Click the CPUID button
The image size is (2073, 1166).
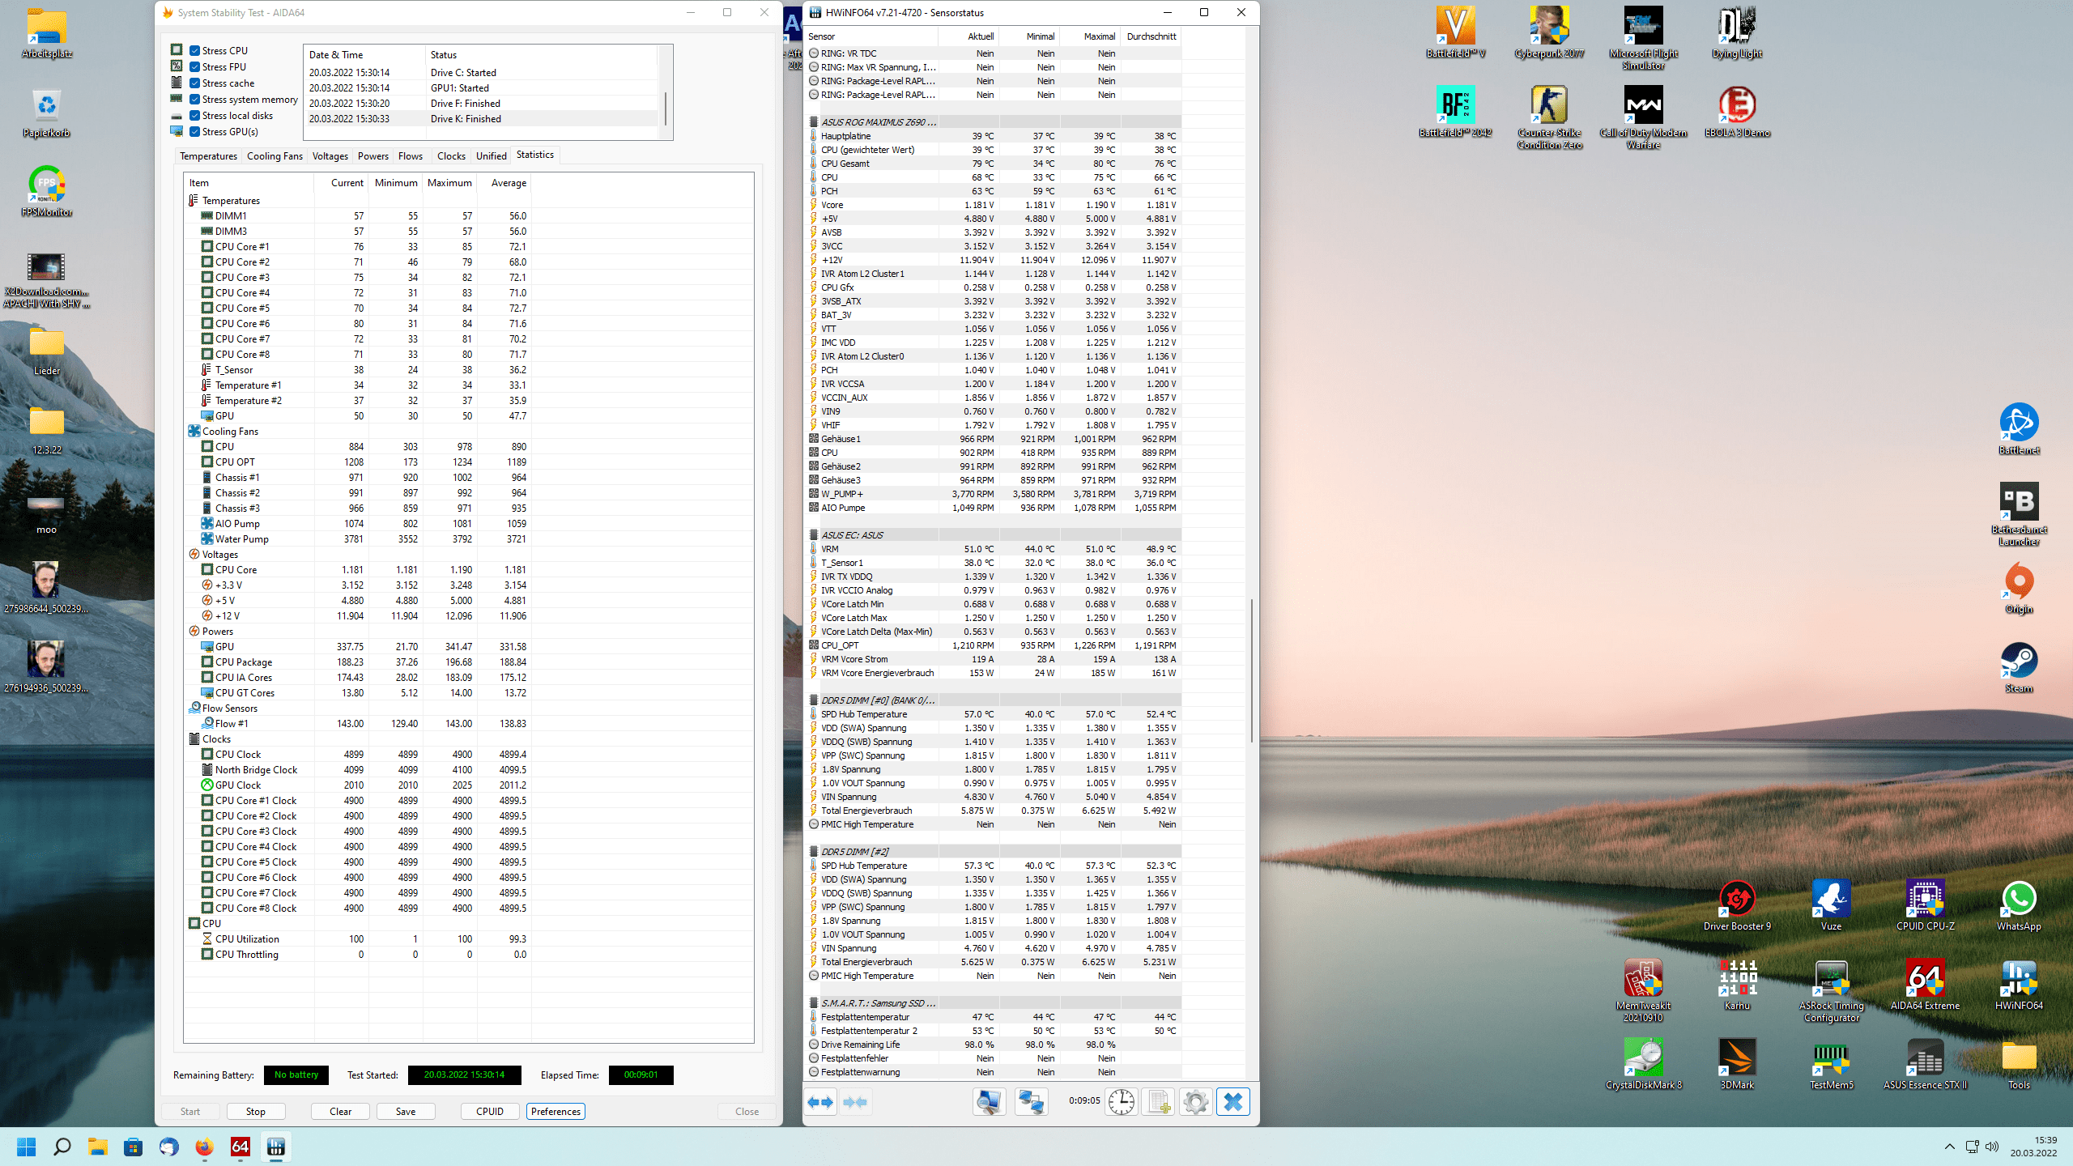click(490, 1111)
